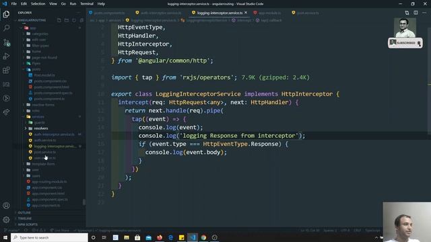Expand the OUTLINE section
Image resolution: width=431 pixels, height=242 pixels.
tap(24, 212)
